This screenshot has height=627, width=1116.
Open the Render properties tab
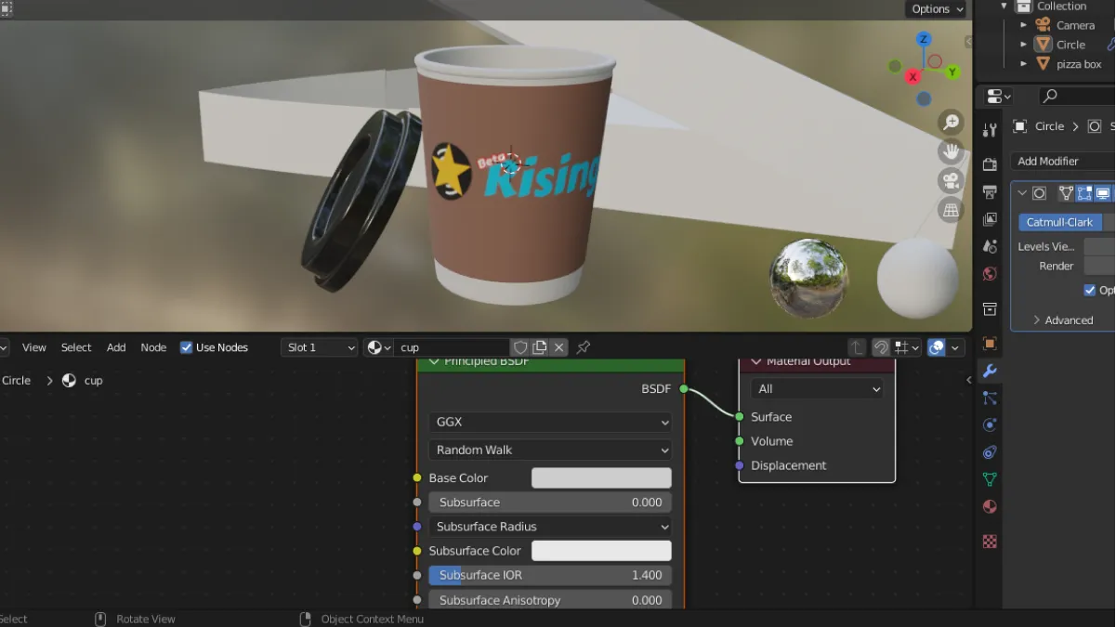990,164
